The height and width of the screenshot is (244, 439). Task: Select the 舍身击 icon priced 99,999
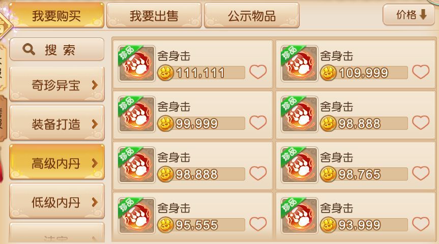(137, 115)
